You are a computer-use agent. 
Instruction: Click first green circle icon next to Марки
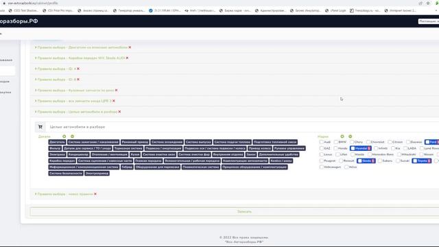point(342,137)
